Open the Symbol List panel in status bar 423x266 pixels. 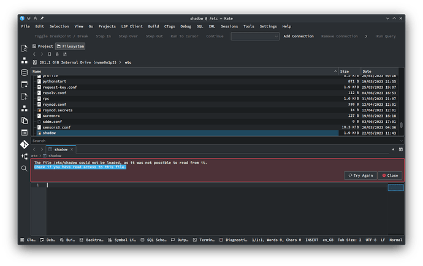(122, 240)
